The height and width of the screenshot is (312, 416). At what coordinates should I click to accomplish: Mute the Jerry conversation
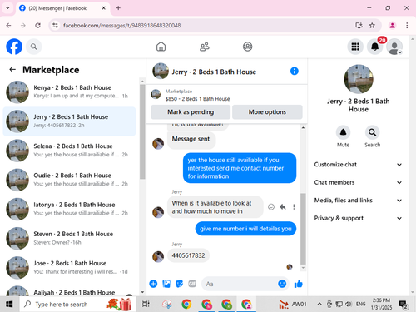[x=343, y=132]
